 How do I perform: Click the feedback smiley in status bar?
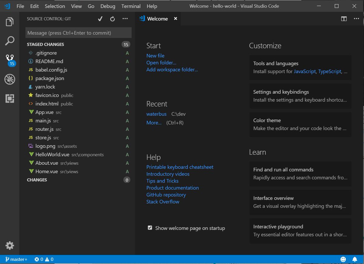(x=343, y=259)
